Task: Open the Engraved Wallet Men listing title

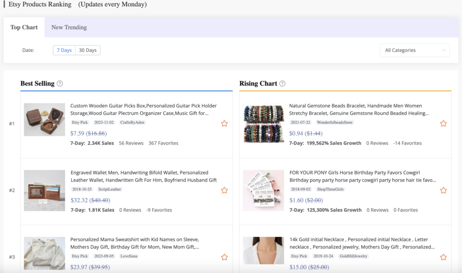Action: click(143, 176)
